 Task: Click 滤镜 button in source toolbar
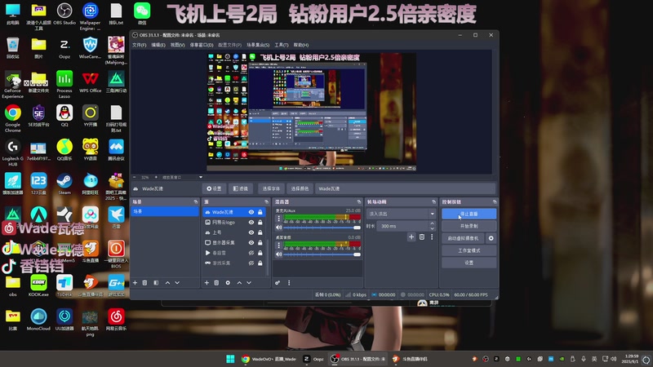pos(240,188)
